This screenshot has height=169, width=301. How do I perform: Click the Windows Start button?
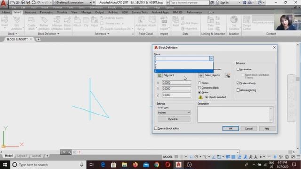5,165
